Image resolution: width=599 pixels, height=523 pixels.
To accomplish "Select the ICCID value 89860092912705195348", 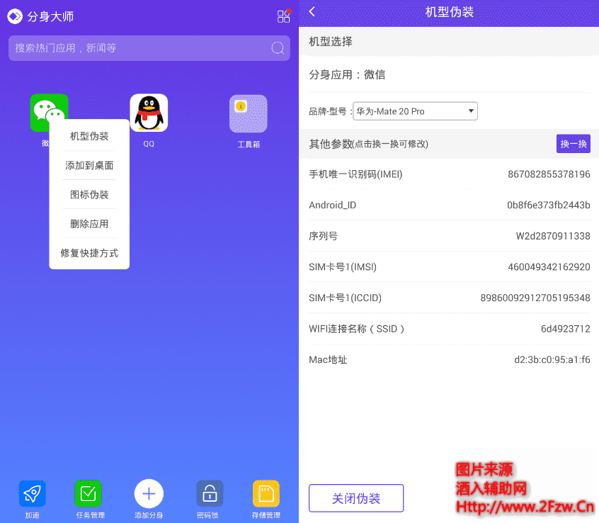I will (x=535, y=298).
